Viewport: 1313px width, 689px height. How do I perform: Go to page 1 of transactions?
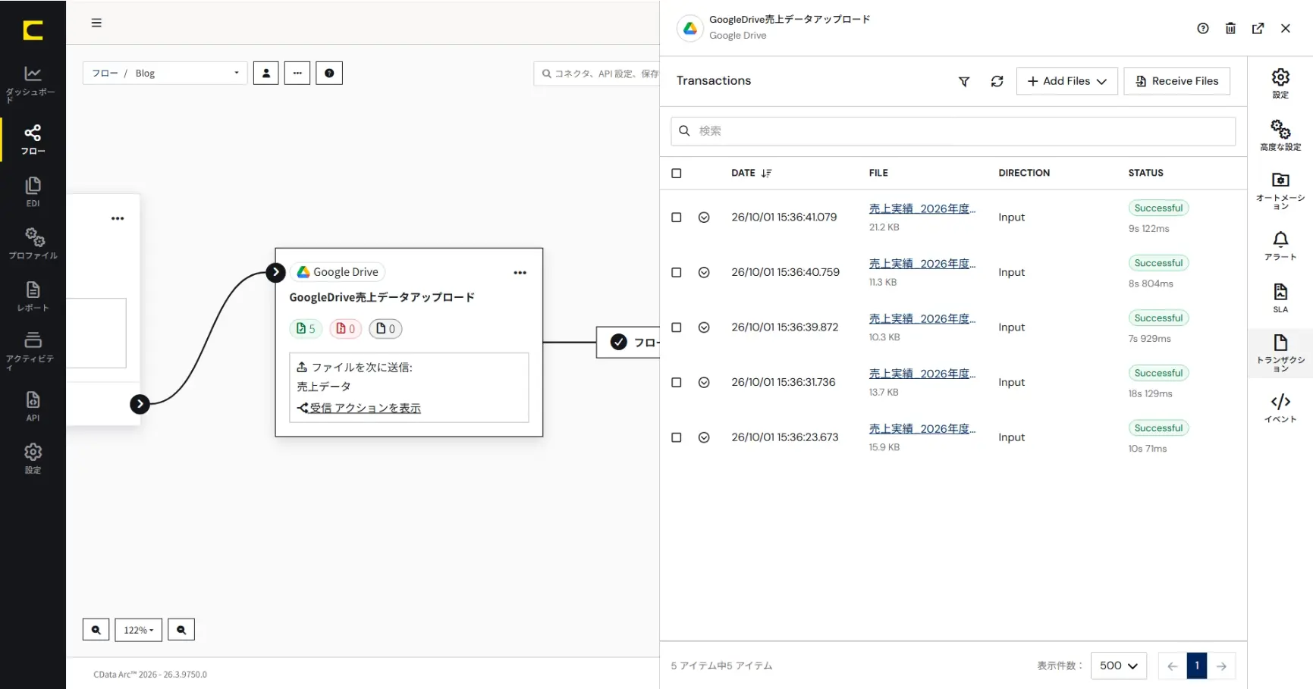1197,666
